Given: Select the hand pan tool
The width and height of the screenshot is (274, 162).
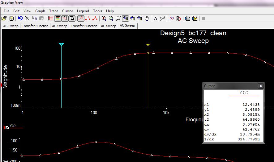Looking at the screenshot, I should coord(147,18).
